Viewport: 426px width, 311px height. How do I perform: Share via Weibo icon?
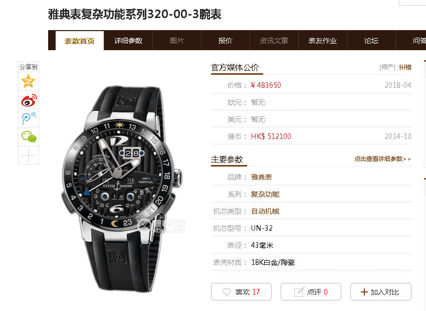point(29,100)
